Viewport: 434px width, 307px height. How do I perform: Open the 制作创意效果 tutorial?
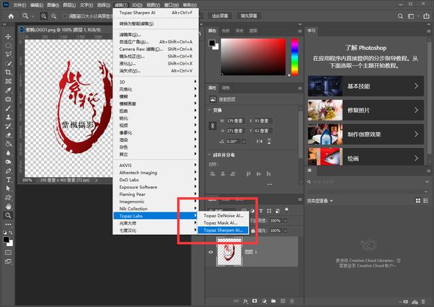[x=366, y=134]
